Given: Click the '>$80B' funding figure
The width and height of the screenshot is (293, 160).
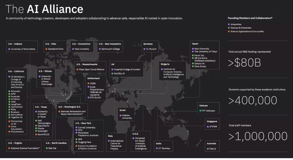Looking at the screenshot, I should pos(244,63).
